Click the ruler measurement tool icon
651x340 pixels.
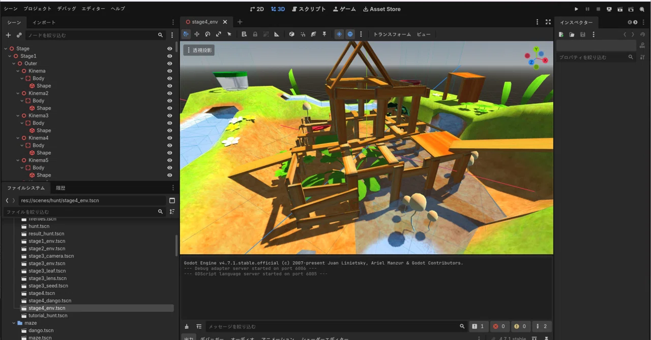click(277, 34)
